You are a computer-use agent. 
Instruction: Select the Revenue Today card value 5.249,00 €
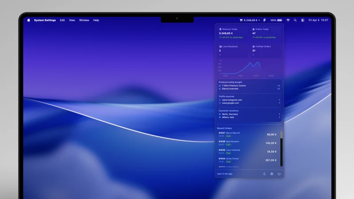(226, 33)
